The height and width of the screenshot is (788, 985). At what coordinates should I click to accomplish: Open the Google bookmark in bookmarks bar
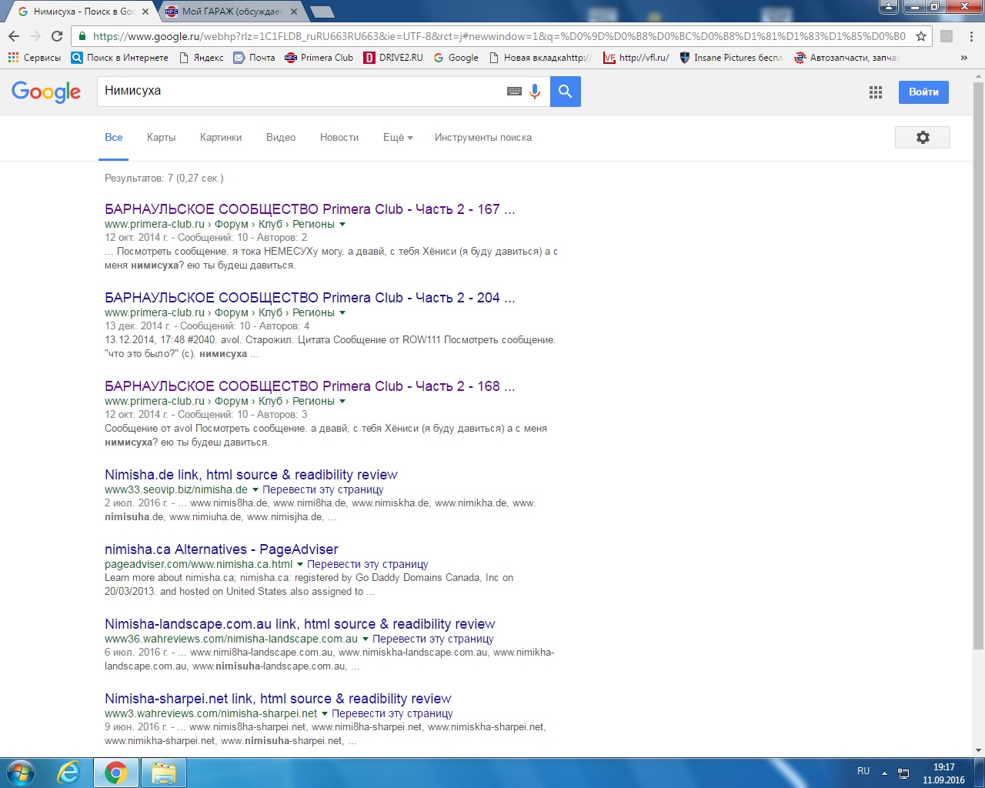(456, 58)
